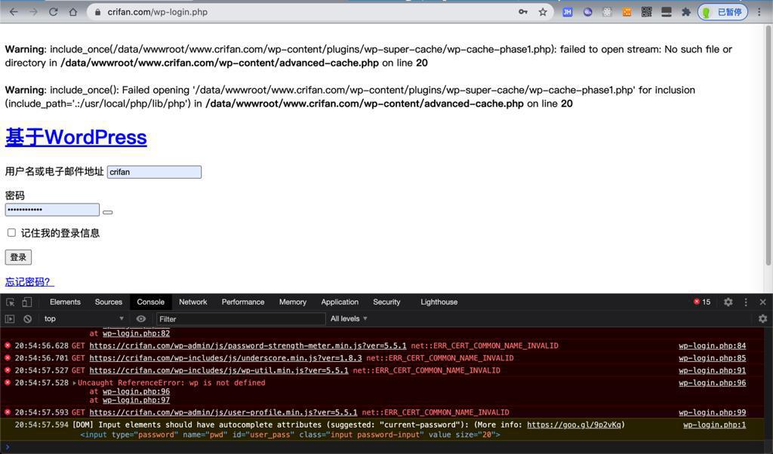Click the 15 errors counter badge
Screen dimensions: 773x454
702,302
